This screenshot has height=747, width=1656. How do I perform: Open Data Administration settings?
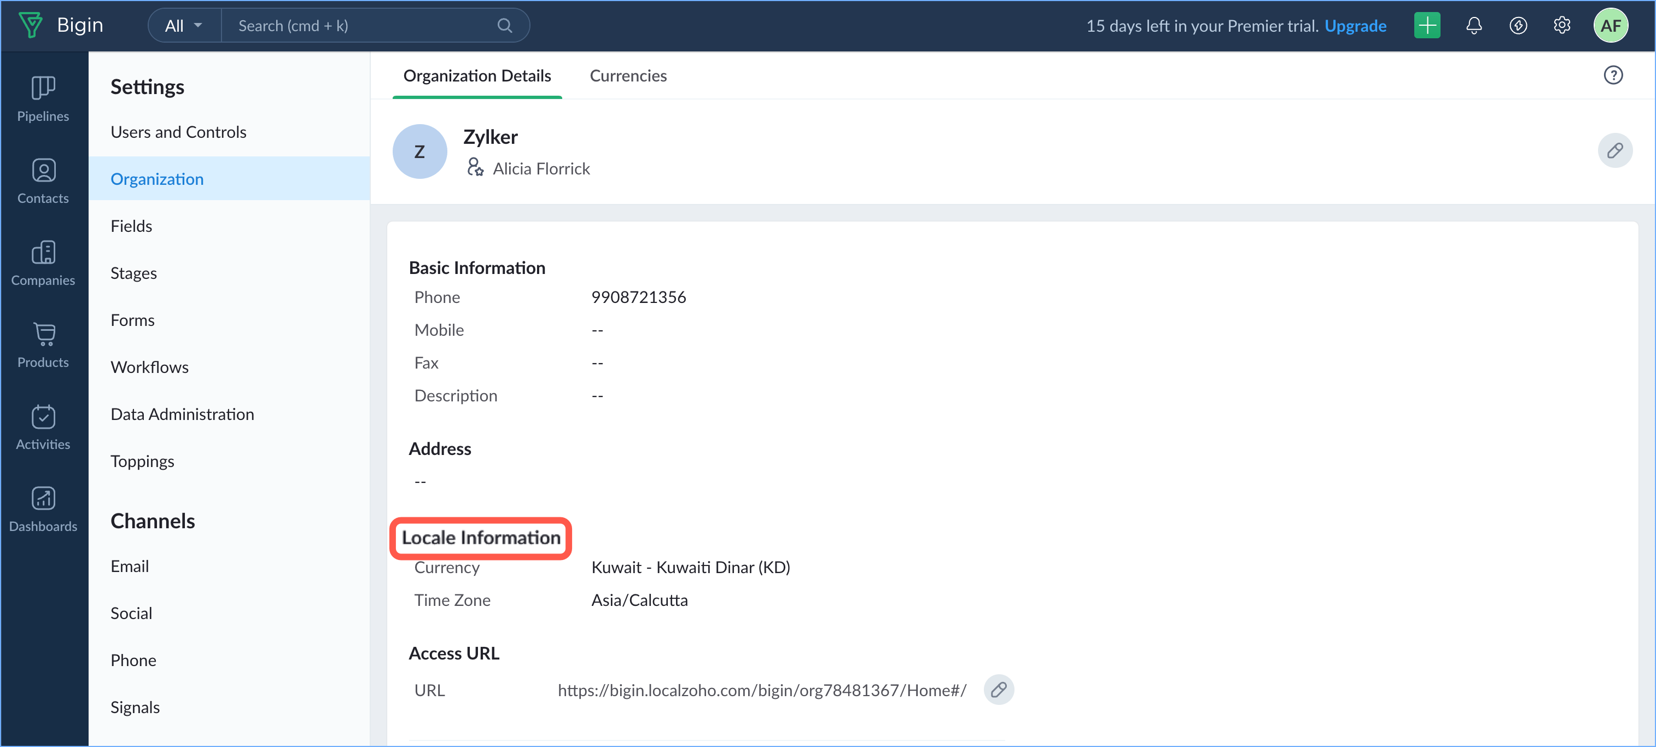click(x=182, y=414)
